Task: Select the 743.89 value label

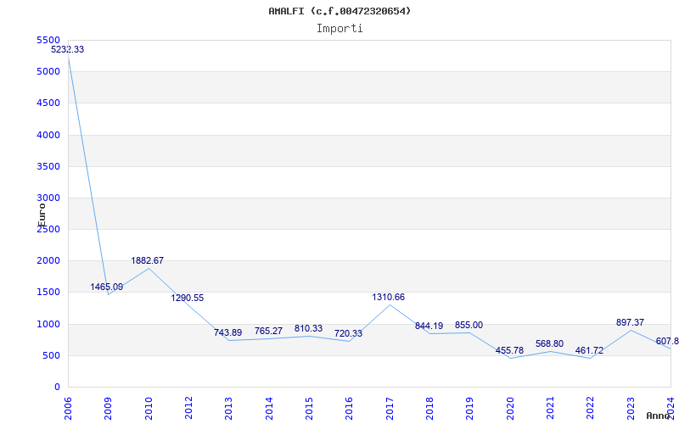Action: point(228,332)
